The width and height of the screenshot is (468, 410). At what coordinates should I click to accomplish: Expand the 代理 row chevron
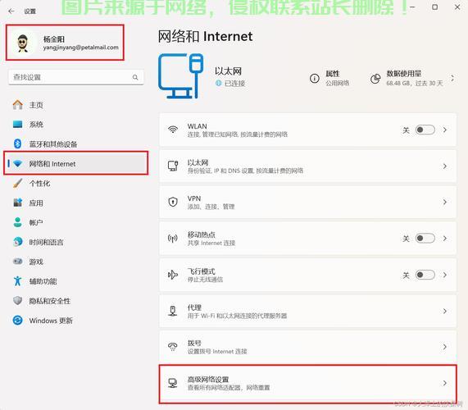pyautogui.click(x=445, y=311)
